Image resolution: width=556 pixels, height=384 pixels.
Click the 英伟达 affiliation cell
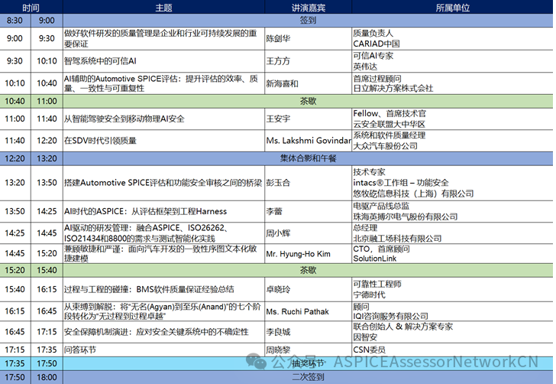pyautogui.click(x=452, y=61)
